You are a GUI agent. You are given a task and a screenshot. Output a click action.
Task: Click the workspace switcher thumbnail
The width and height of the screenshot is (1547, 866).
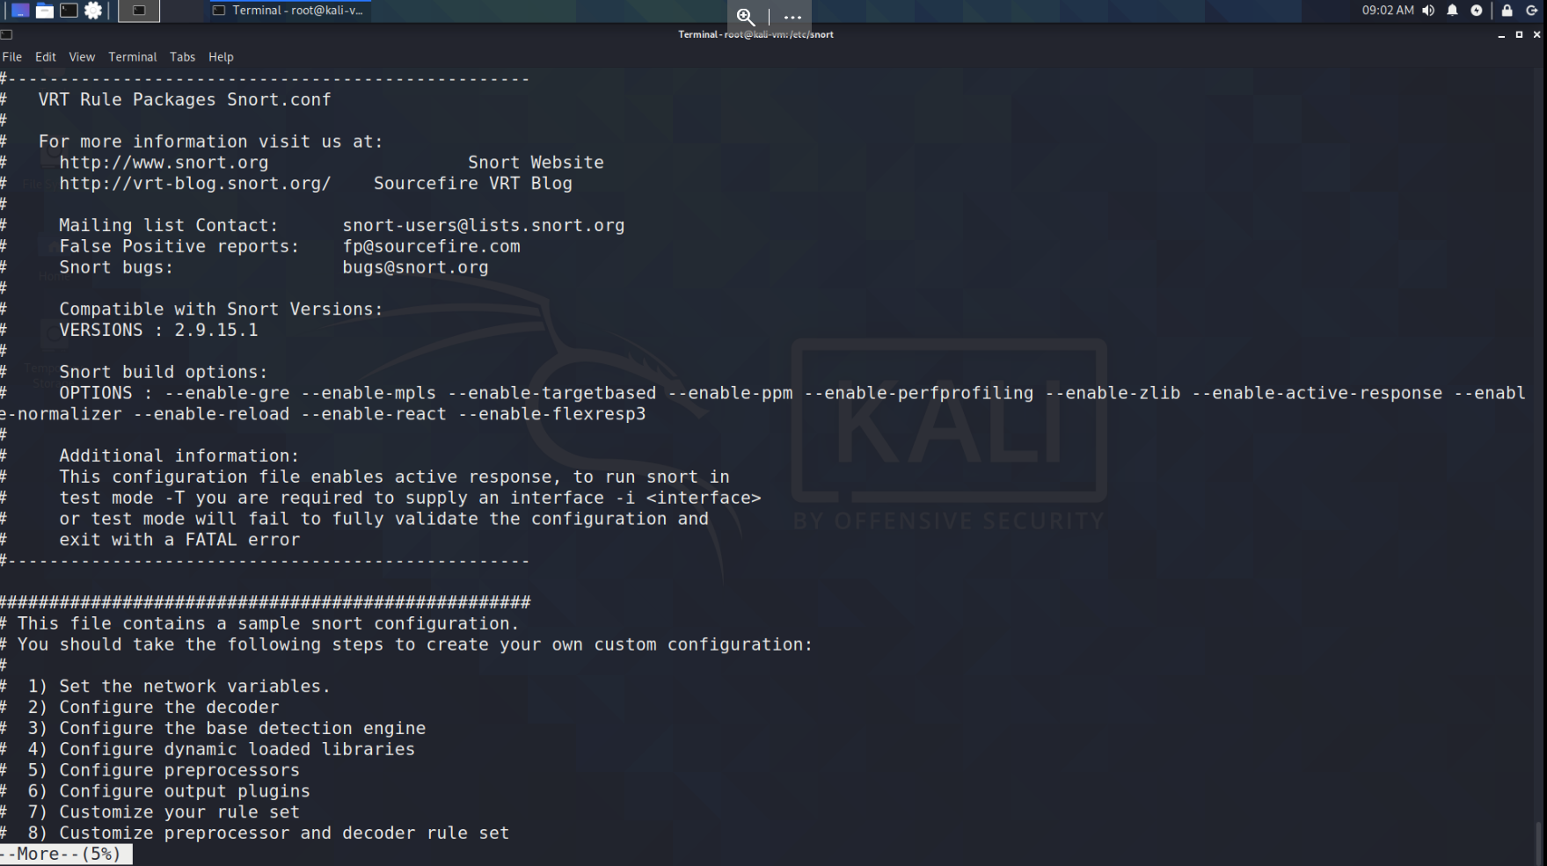(x=139, y=11)
